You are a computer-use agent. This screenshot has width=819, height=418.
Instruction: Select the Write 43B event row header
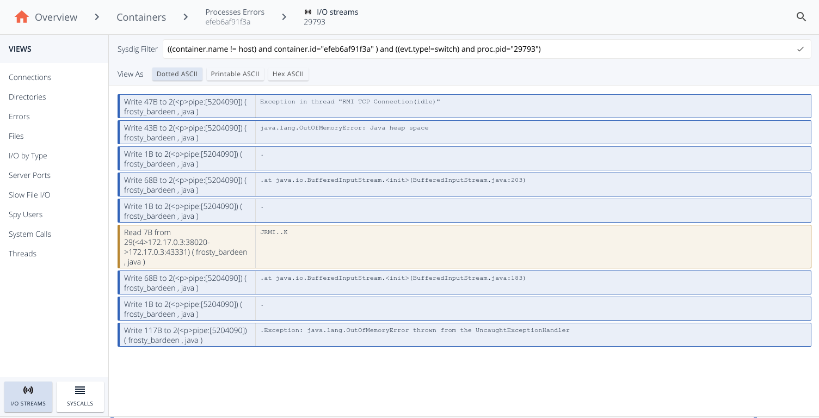(x=187, y=132)
